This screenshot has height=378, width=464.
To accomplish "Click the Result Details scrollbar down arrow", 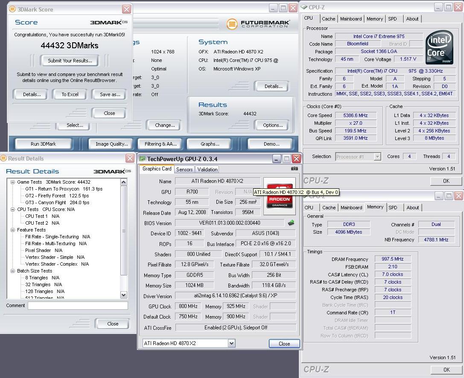I will pyautogui.click(x=124, y=295).
